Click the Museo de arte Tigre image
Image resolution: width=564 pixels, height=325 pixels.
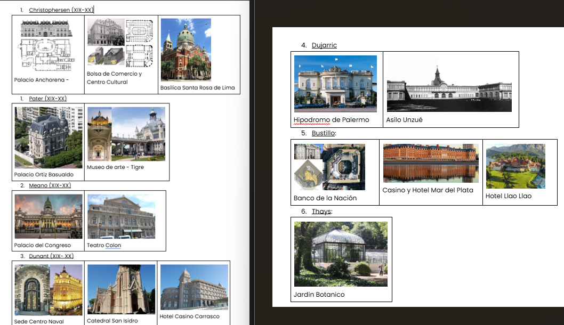126,134
